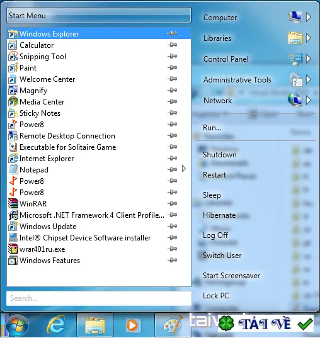The height and width of the screenshot is (338, 320).
Task: Open the Notepad icon
Action: 13,170
